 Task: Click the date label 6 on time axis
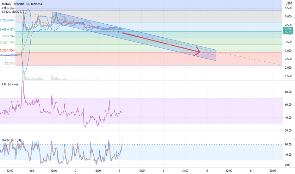tap(251, 171)
